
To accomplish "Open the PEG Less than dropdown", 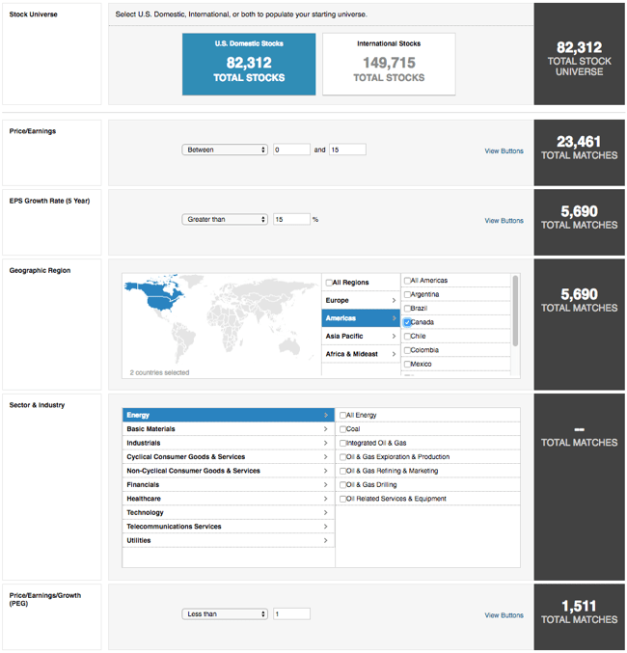I will [x=225, y=613].
